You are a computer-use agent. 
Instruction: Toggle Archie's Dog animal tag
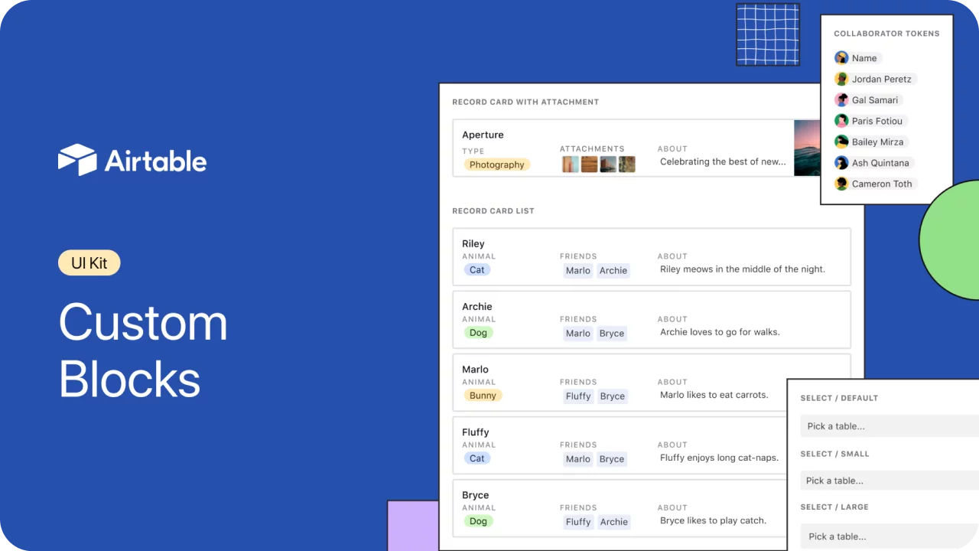[x=478, y=332]
